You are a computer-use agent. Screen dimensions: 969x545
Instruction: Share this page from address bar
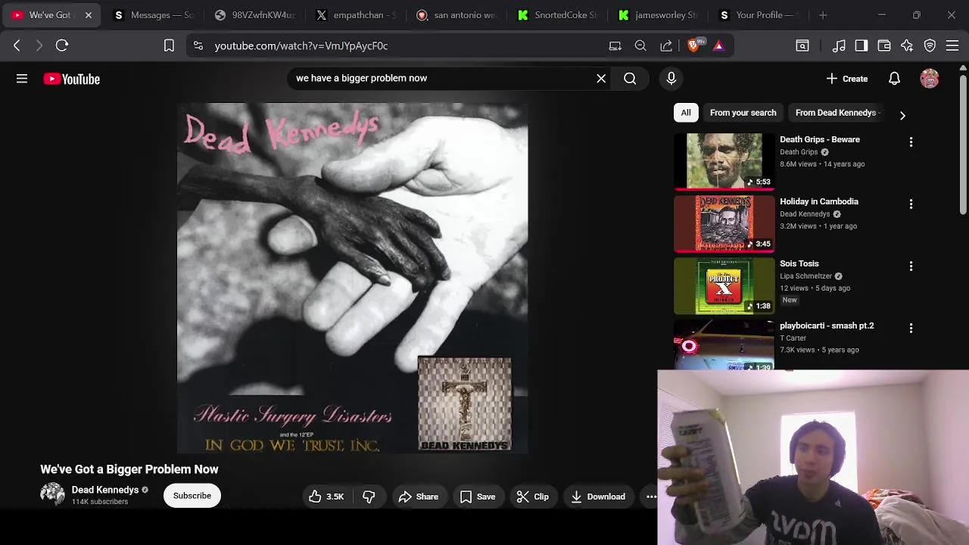coord(666,45)
